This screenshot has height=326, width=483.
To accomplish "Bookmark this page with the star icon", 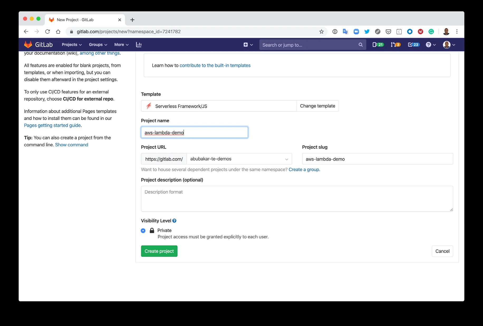I will tap(321, 32).
